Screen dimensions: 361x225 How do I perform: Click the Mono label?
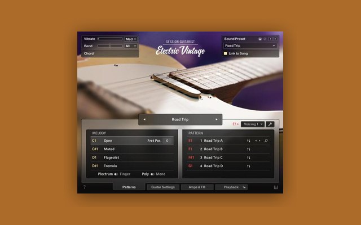[161, 174]
